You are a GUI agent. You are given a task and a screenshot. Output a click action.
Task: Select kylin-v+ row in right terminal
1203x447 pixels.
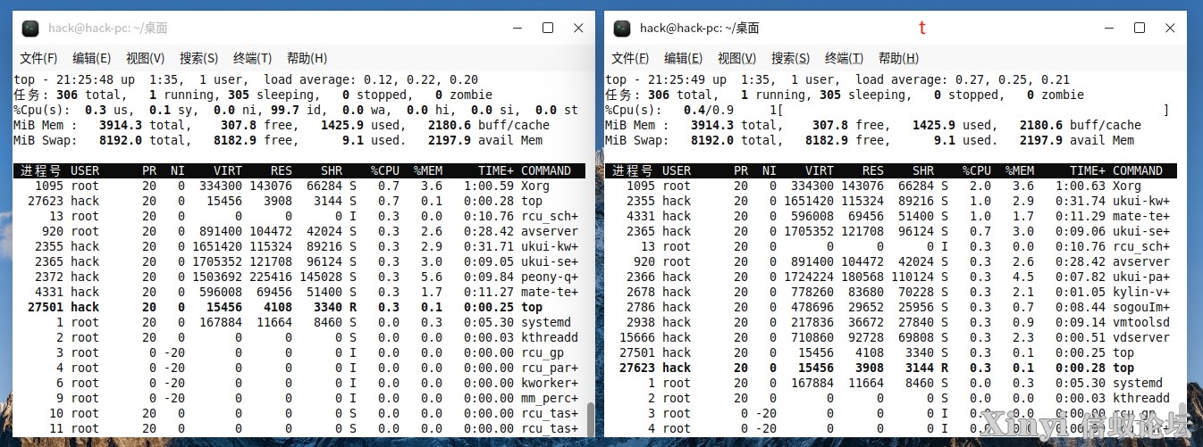891,292
